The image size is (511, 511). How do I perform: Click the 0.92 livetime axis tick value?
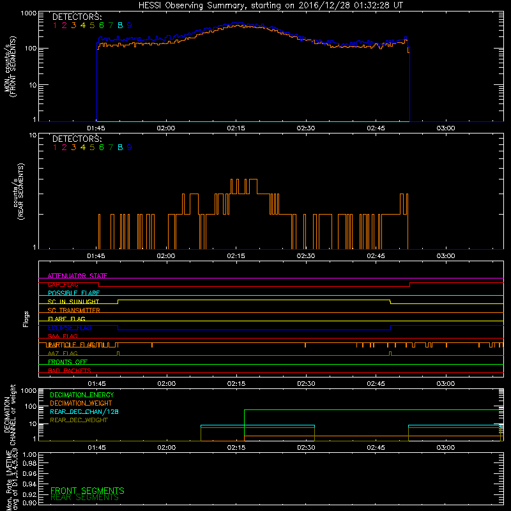click(x=29, y=494)
